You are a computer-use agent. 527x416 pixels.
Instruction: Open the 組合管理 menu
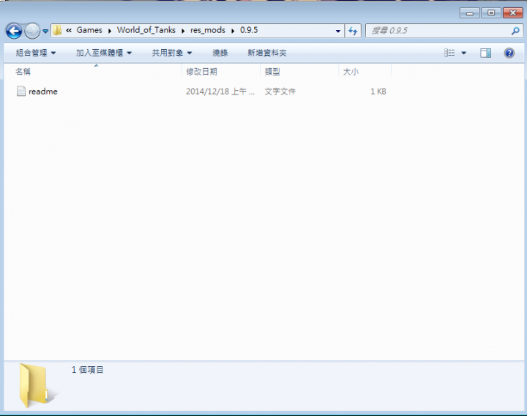pyautogui.click(x=36, y=53)
